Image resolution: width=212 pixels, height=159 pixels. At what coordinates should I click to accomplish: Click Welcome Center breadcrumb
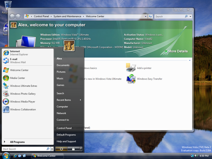click(x=95, y=16)
